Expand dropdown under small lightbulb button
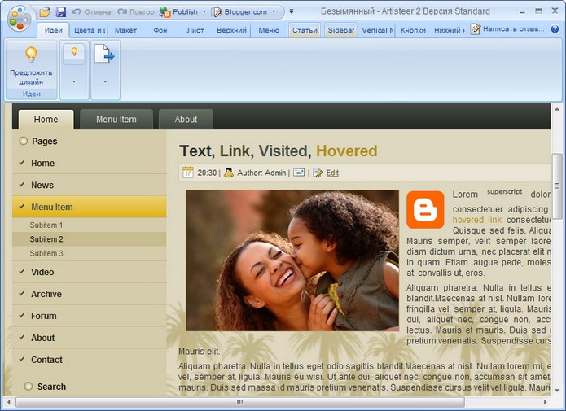566x411 pixels. [74, 81]
